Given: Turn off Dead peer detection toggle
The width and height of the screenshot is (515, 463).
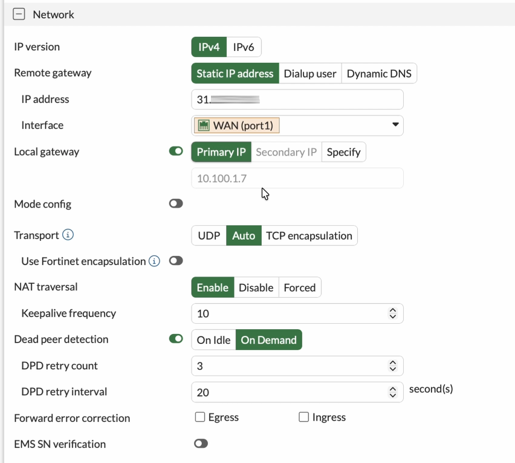Looking at the screenshot, I should point(176,339).
